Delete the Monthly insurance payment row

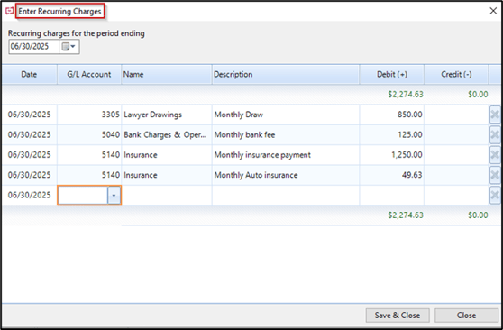(x=495, y=155)
